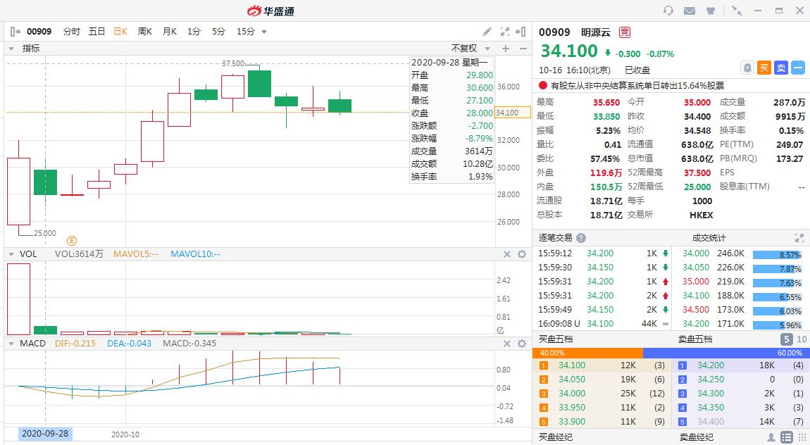
Task: Click the customer service headset icon
Action: 668,11
